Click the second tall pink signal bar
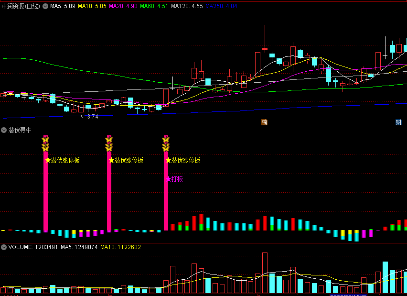Image resolution: width=407 pixels, height=296 pixels. pyautogui.click(x=109, y=184)
